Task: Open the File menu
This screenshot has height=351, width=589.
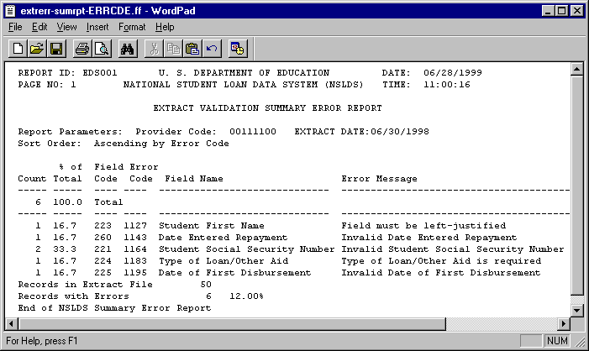Action: pyautogui.click(x=15, y=27)
